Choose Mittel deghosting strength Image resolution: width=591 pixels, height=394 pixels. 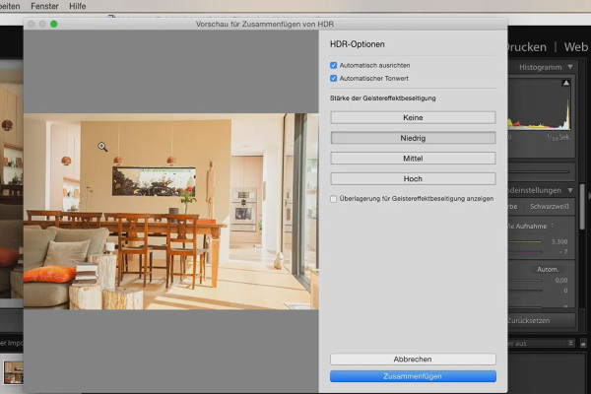(x=413, y=159)
